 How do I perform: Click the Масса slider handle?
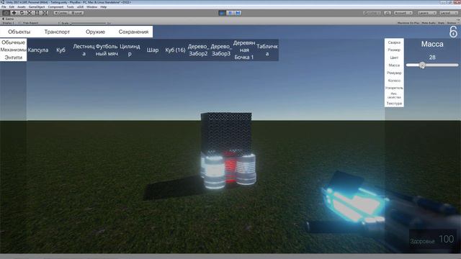pyautogui.click(x=423, y=65)
